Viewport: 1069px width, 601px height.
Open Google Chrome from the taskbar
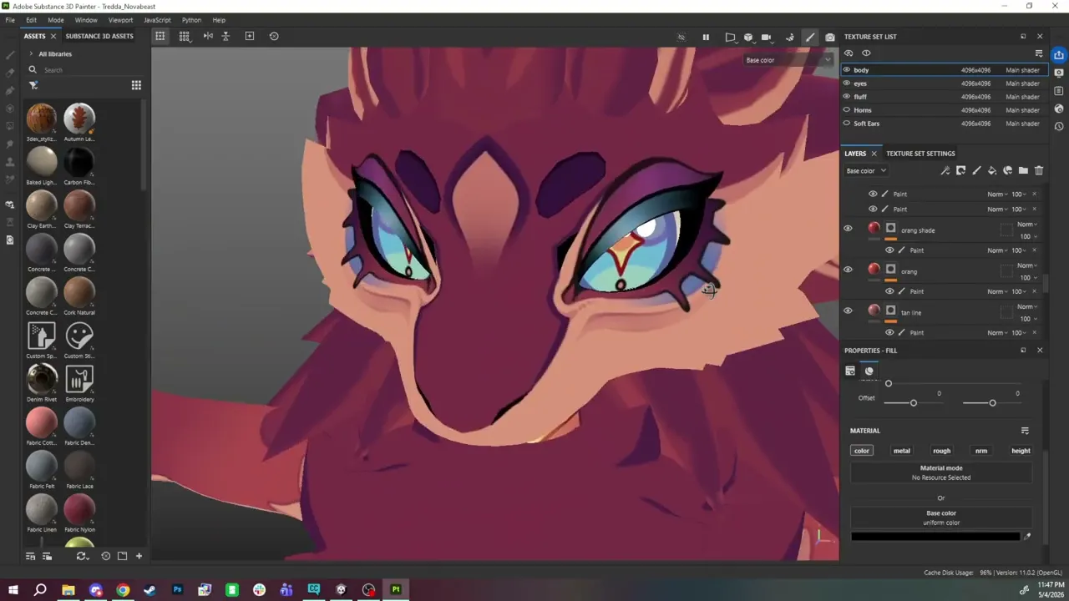(x=123, y=590)
